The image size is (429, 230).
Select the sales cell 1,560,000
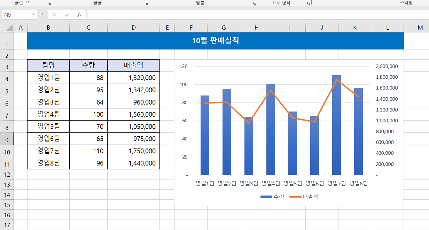134,114
